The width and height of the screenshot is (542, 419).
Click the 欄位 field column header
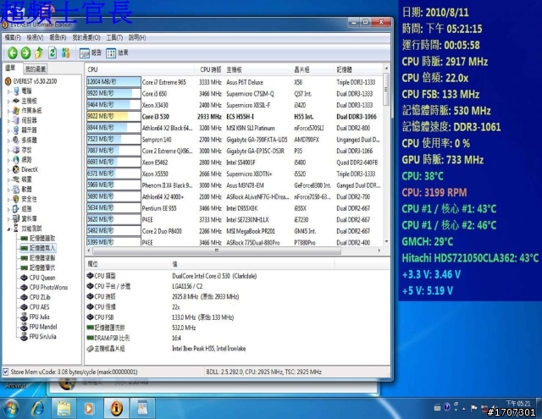(127, 264)
